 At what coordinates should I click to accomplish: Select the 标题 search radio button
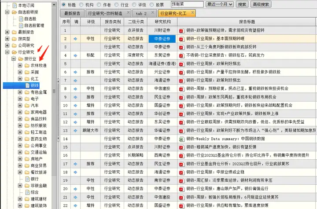pos(63,4)
